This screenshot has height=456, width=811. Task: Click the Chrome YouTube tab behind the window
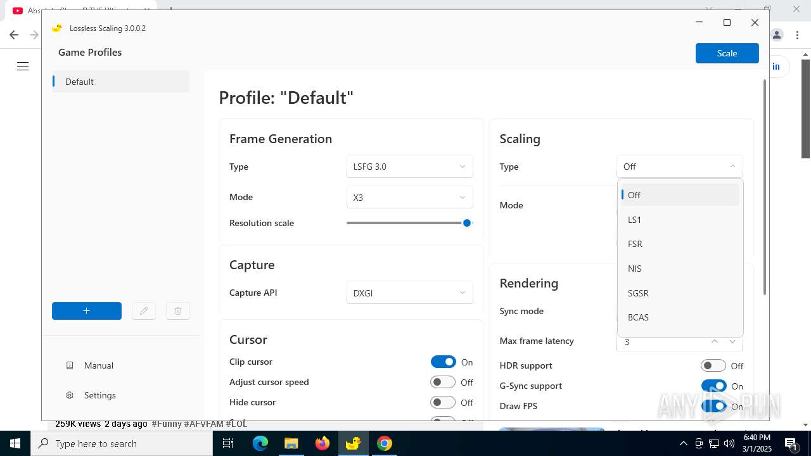point(82,10)
